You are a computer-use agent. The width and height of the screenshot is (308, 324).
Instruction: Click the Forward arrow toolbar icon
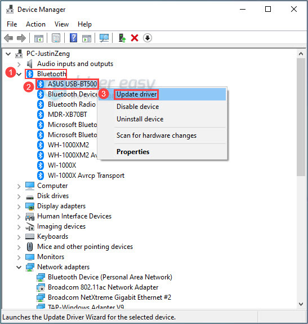pyautogui.click(x=21, y=38)
